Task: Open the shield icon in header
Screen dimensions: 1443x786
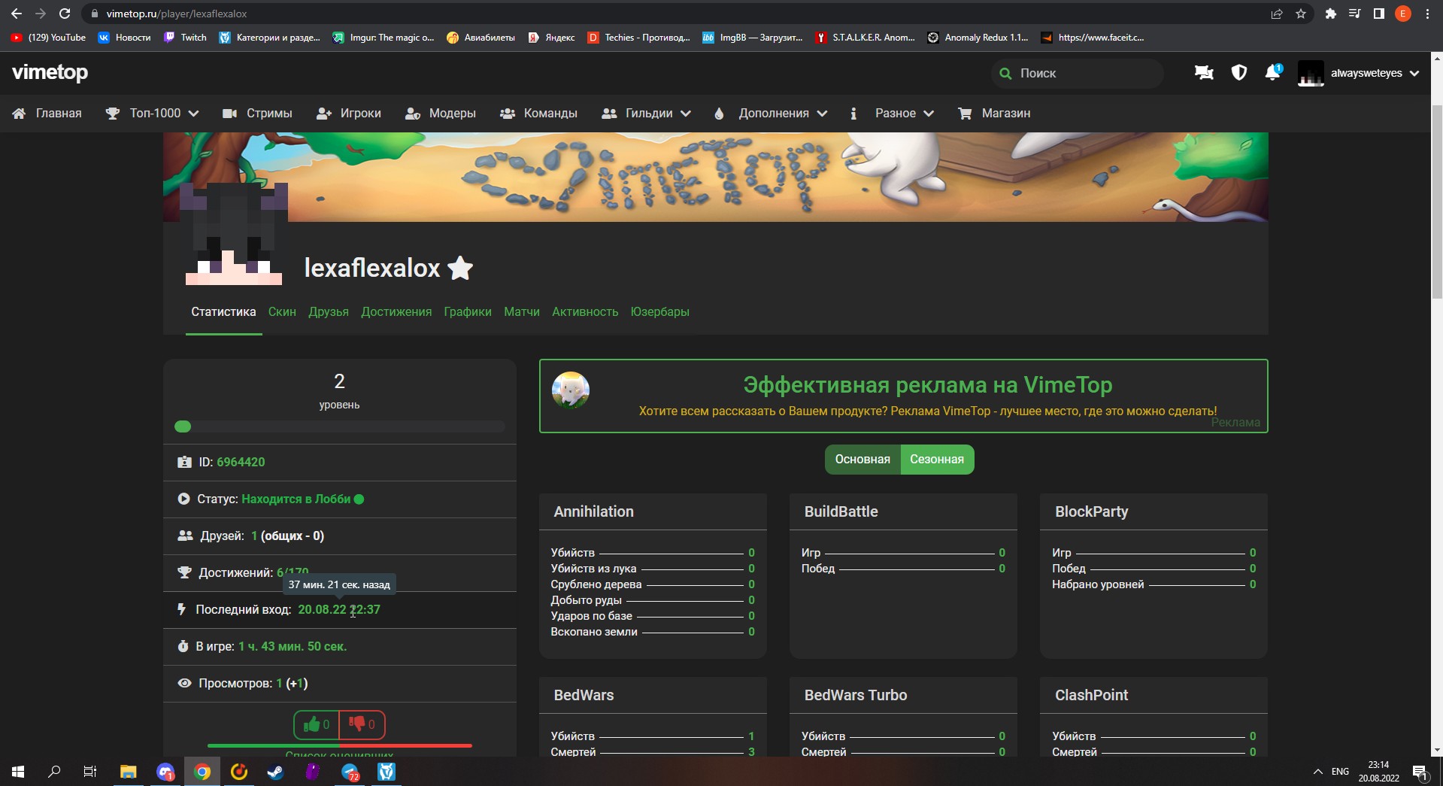Action: point(1238,73)
